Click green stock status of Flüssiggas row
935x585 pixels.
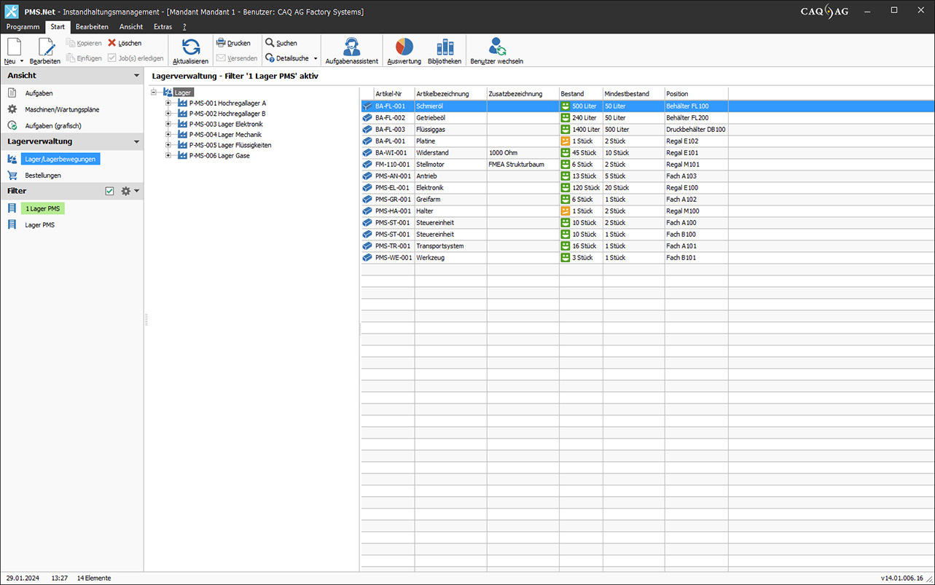565,130
